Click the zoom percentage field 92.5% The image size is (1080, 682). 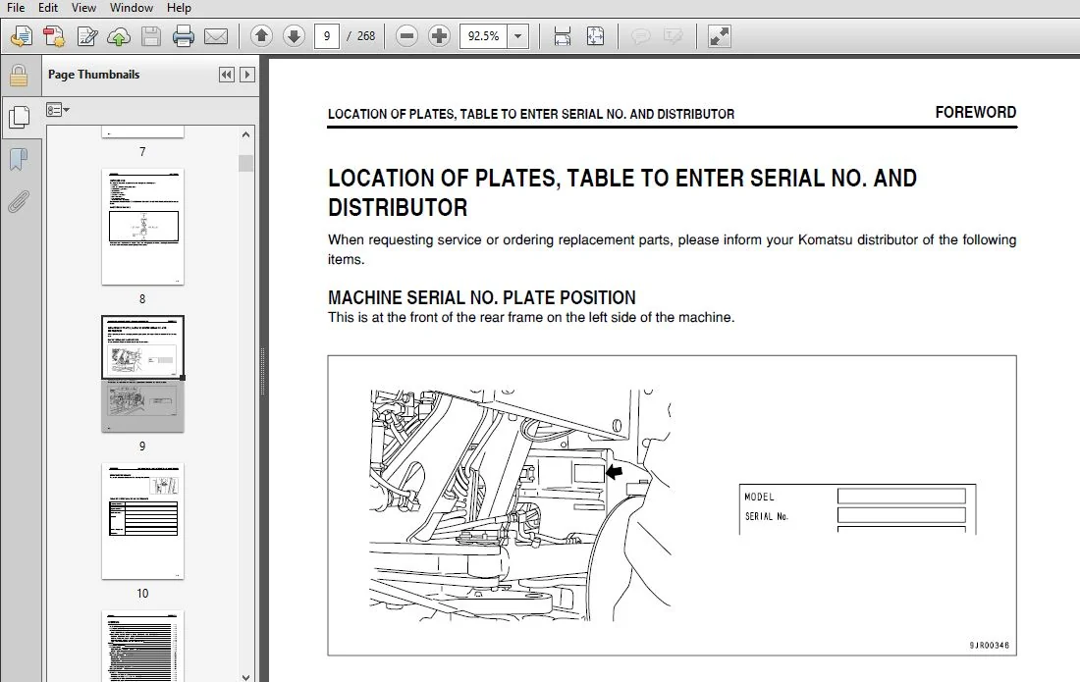[x=483, y=35]
